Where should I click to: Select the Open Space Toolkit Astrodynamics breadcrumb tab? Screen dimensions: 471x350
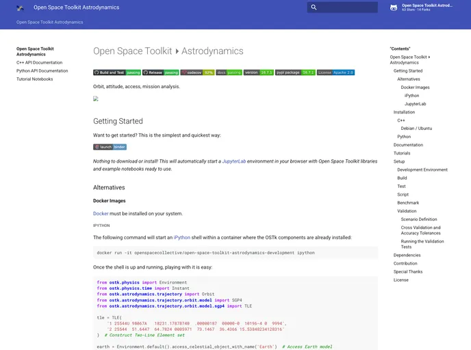click(x=49, y=22)
